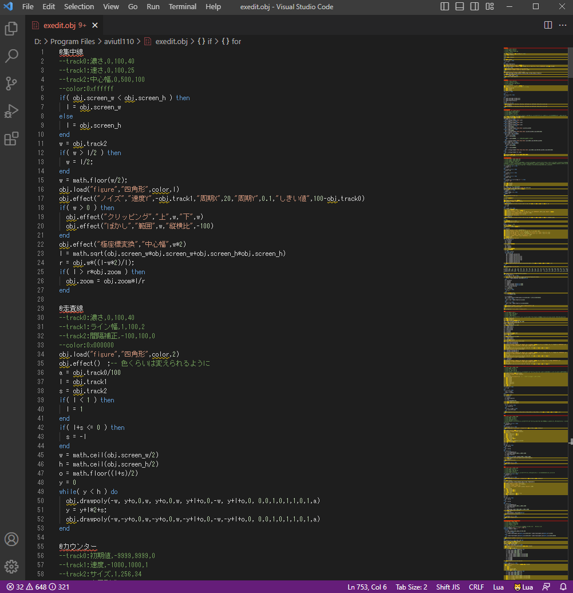This screenshot has width=573, height=593.
Task: Open the Selection menu
Action: click(79, 6)
